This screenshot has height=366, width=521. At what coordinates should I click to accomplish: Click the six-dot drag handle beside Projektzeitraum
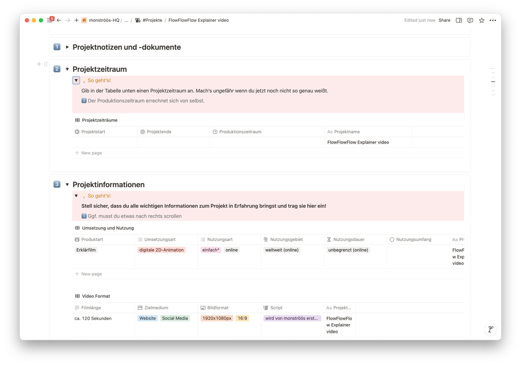click(46, 64)
